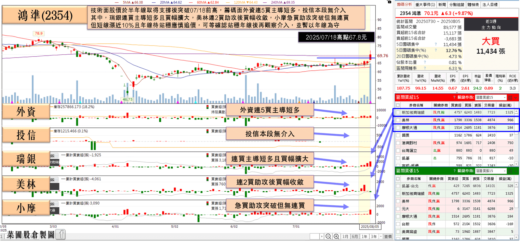The width and height of the screenshot is (520, 246).
Task: Check 元大 row checkbox
Action: [x=398, y=208]
